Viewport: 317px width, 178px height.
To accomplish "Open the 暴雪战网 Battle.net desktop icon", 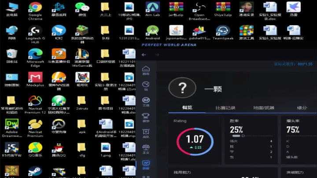I will 59,9.
